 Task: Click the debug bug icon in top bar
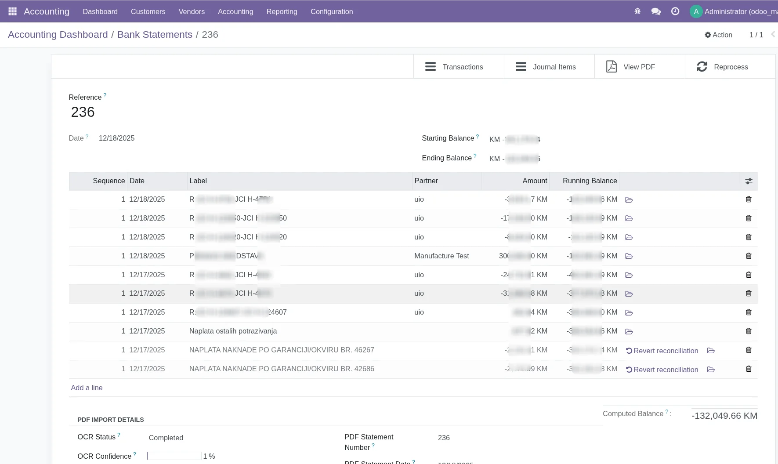click(x=637, y=11)
